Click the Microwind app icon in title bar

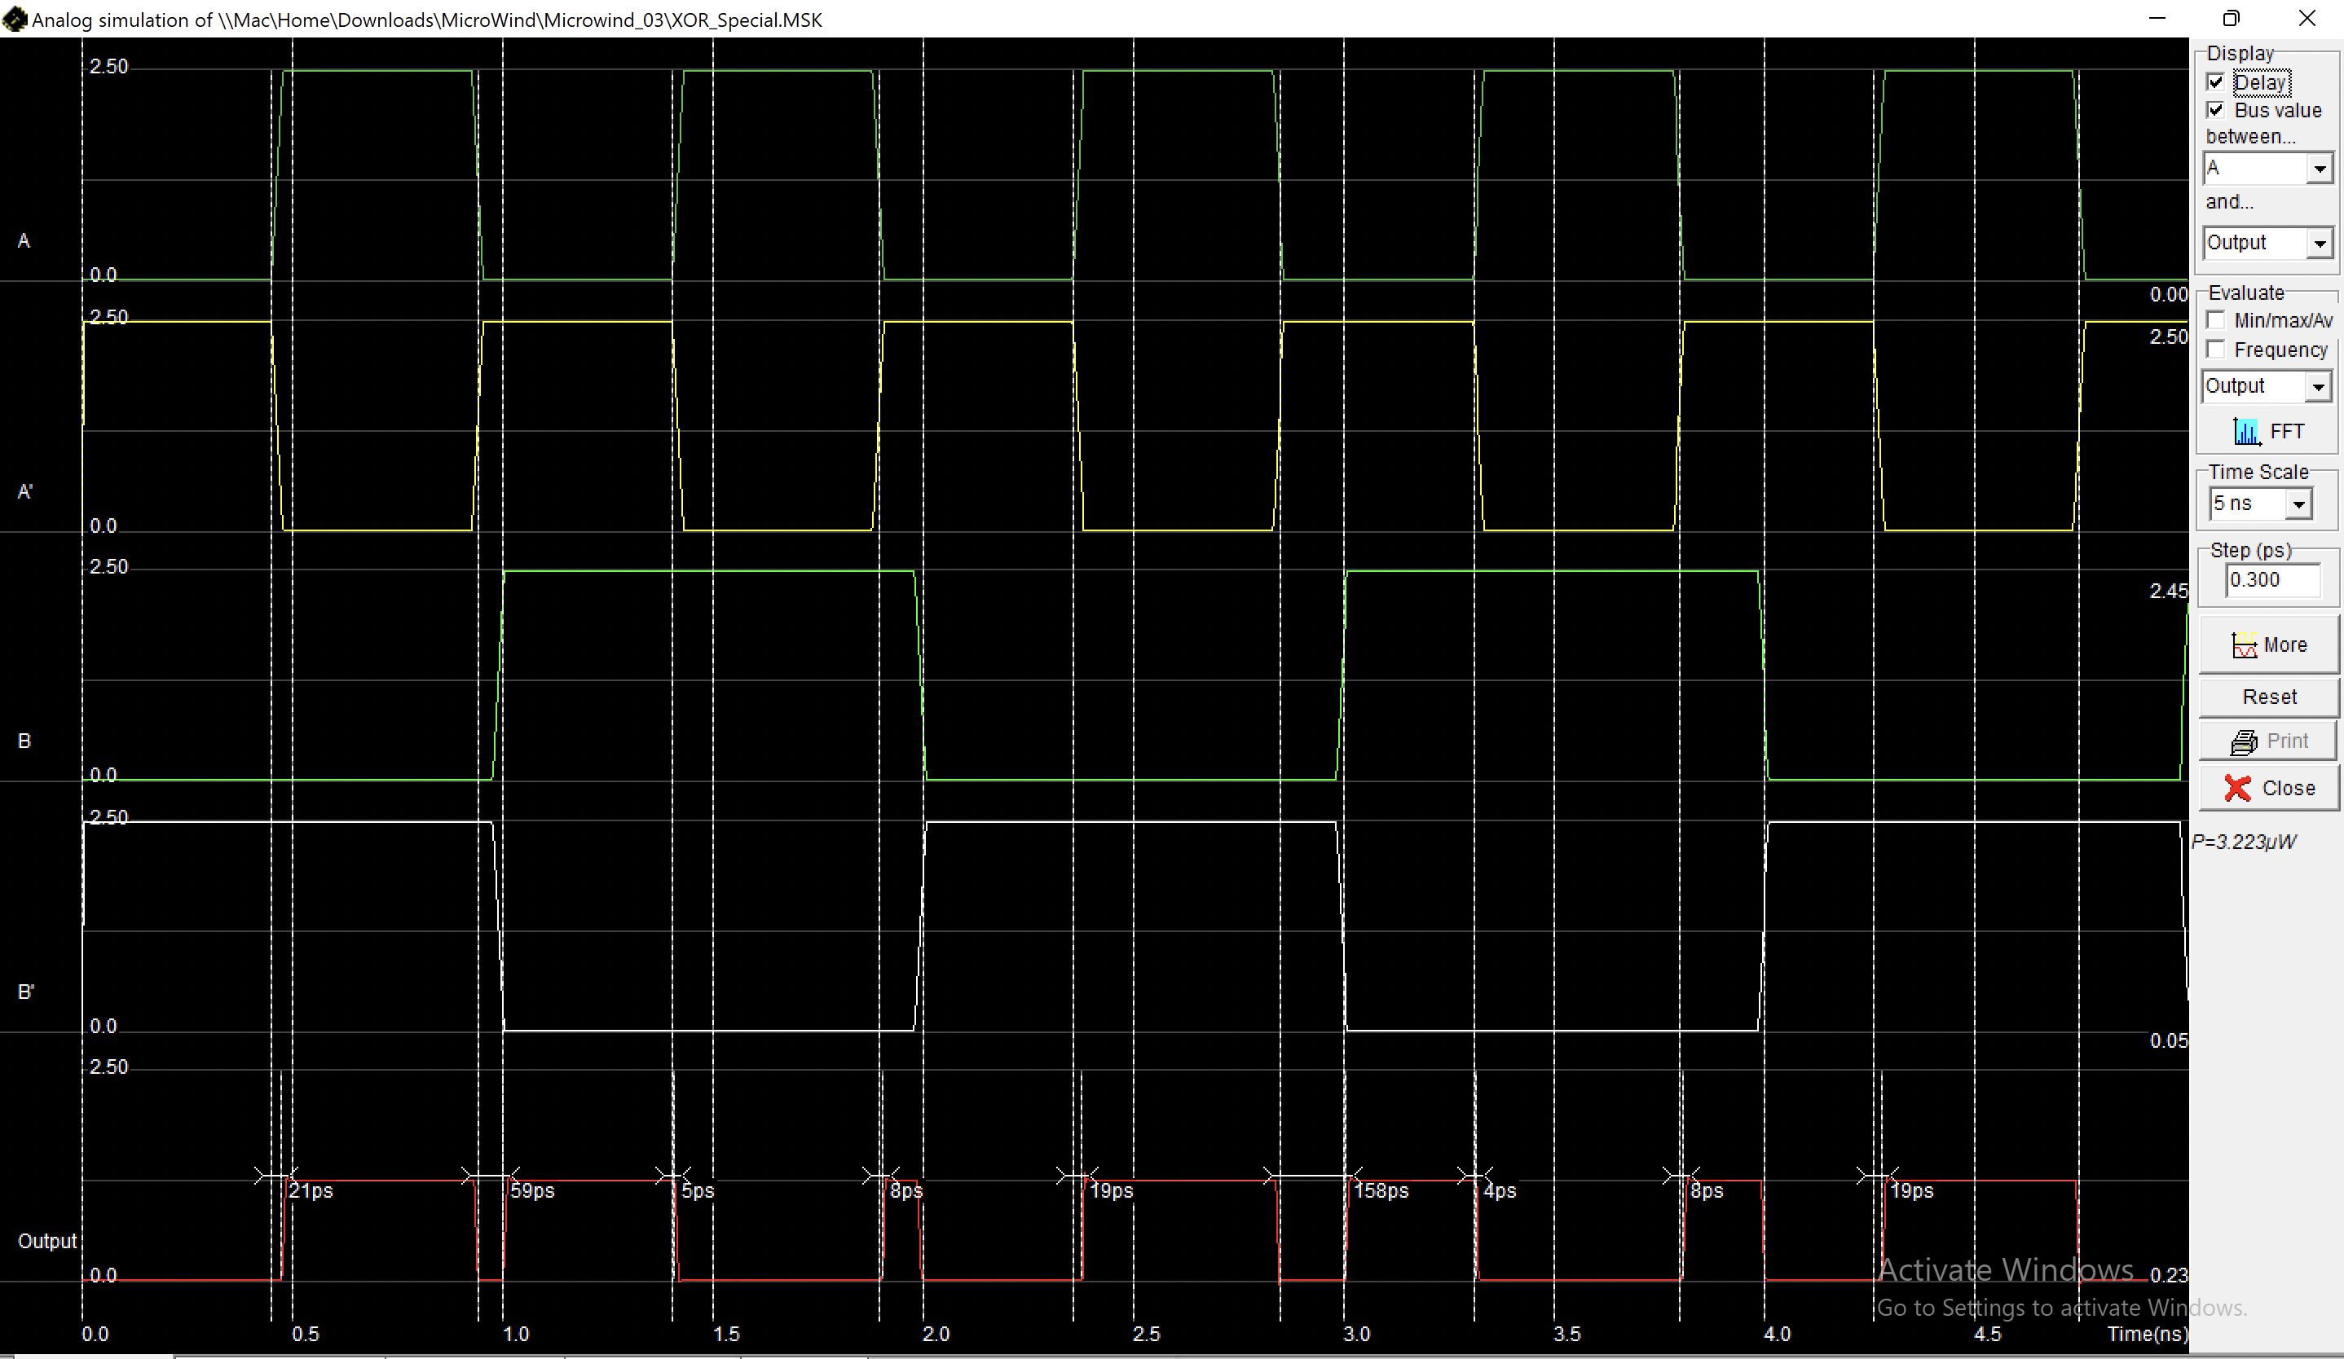click(14, 20)
